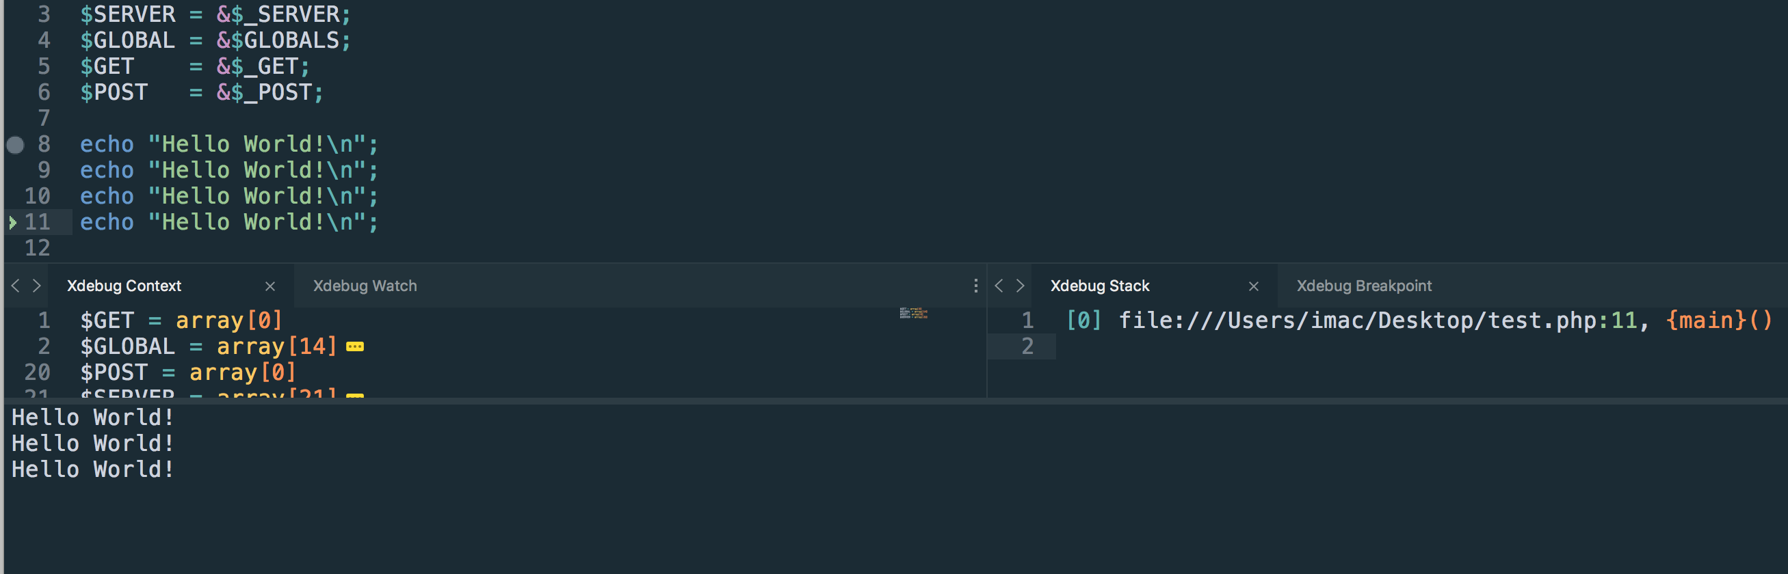Select the $POST = array[0] line
The height and width of the screenshot is (574, 1788).
click(x=188, y=373)
